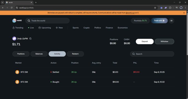This screenshot has width=188, height=99.
Task: Click Bitcoin icon in the Bought row
Action: 17,82
